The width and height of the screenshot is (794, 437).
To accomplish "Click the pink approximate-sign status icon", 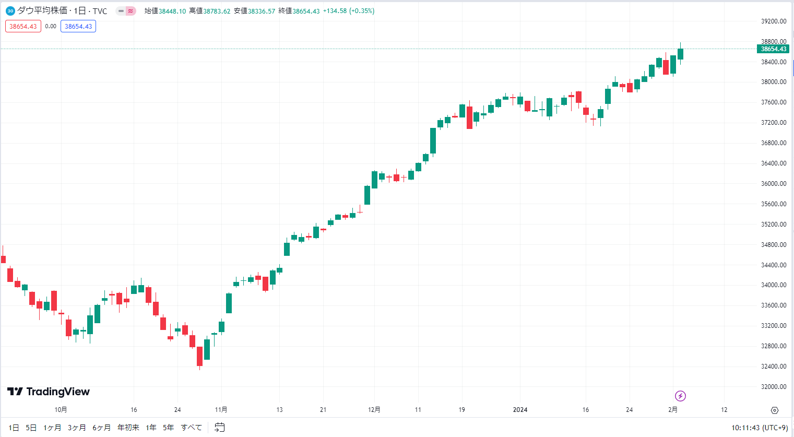I will tap(131, 11).
